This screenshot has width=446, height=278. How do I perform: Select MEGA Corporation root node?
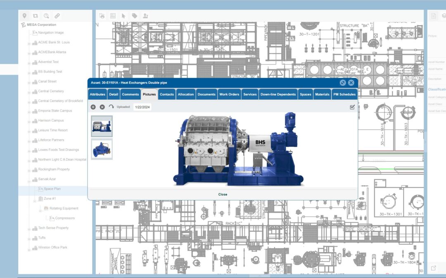(42, 25)
